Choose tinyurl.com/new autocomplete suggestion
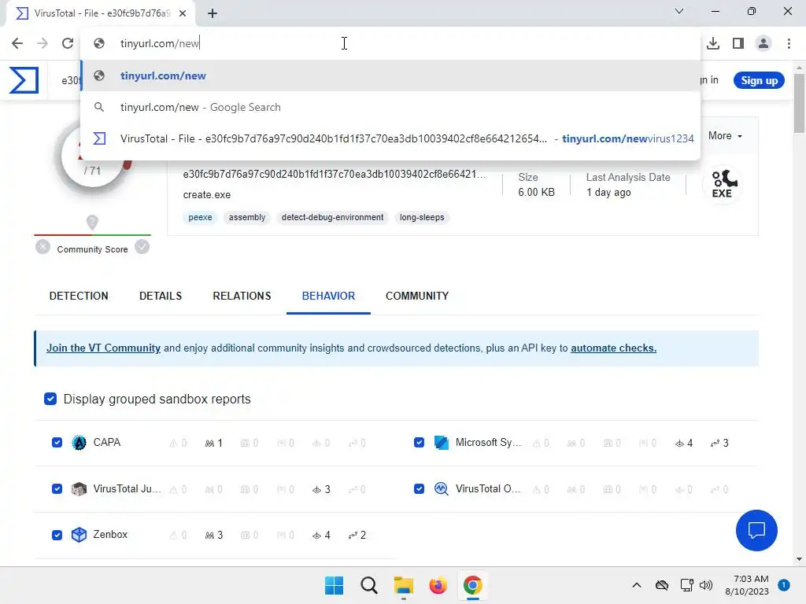806x604 pixels. pyautogui.click(x=390, y=75)
